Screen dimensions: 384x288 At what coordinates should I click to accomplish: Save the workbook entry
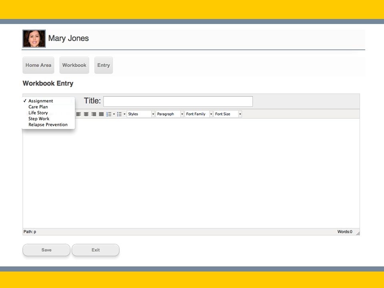point(46,250)
